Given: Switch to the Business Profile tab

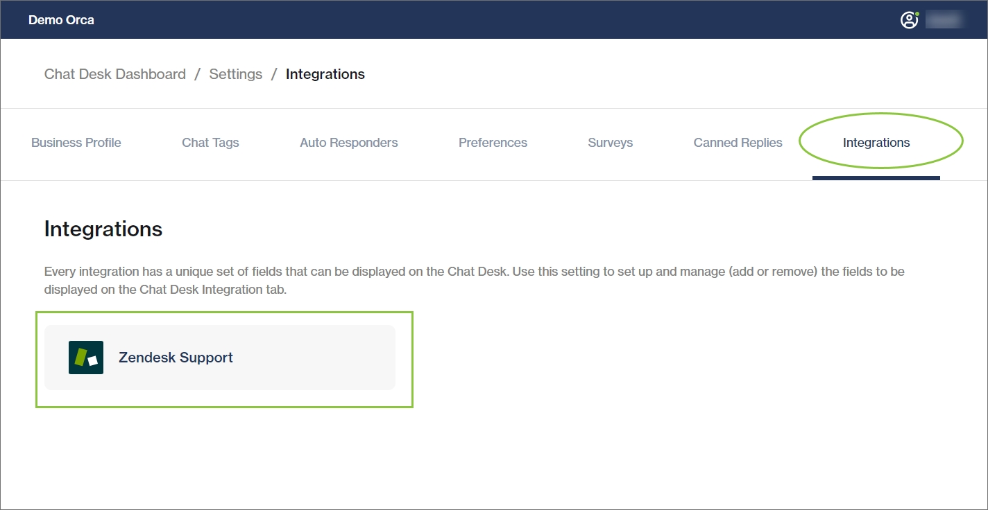Looking at the screenshot, I should coord(76,143).
